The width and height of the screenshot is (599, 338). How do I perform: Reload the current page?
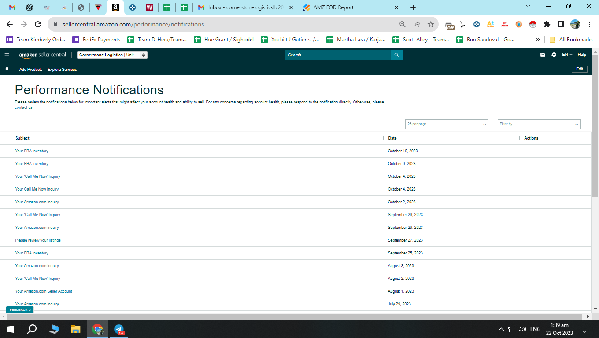[x=38, y=24]
